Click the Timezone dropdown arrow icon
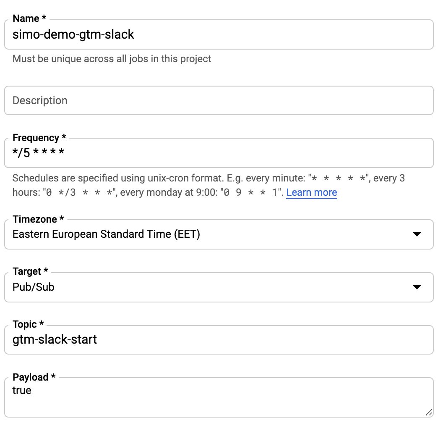Screen dimensions: 443x431 click(x=417, y=234)
